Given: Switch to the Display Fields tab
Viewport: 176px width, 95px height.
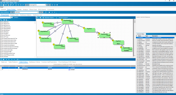Looking at the screenshot, I should coord(14,15).
